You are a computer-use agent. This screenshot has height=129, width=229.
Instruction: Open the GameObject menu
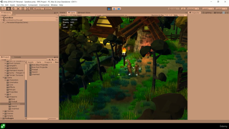[x=21, y=5]
